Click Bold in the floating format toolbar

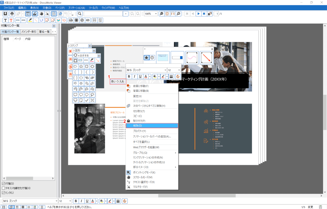tap(129, 77)
